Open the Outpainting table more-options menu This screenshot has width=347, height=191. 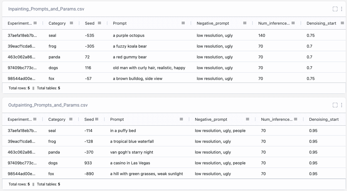(341, 105)
